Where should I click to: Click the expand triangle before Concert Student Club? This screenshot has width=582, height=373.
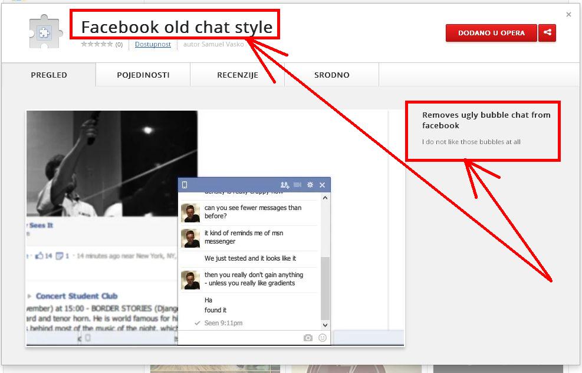[x=29, y=297]
